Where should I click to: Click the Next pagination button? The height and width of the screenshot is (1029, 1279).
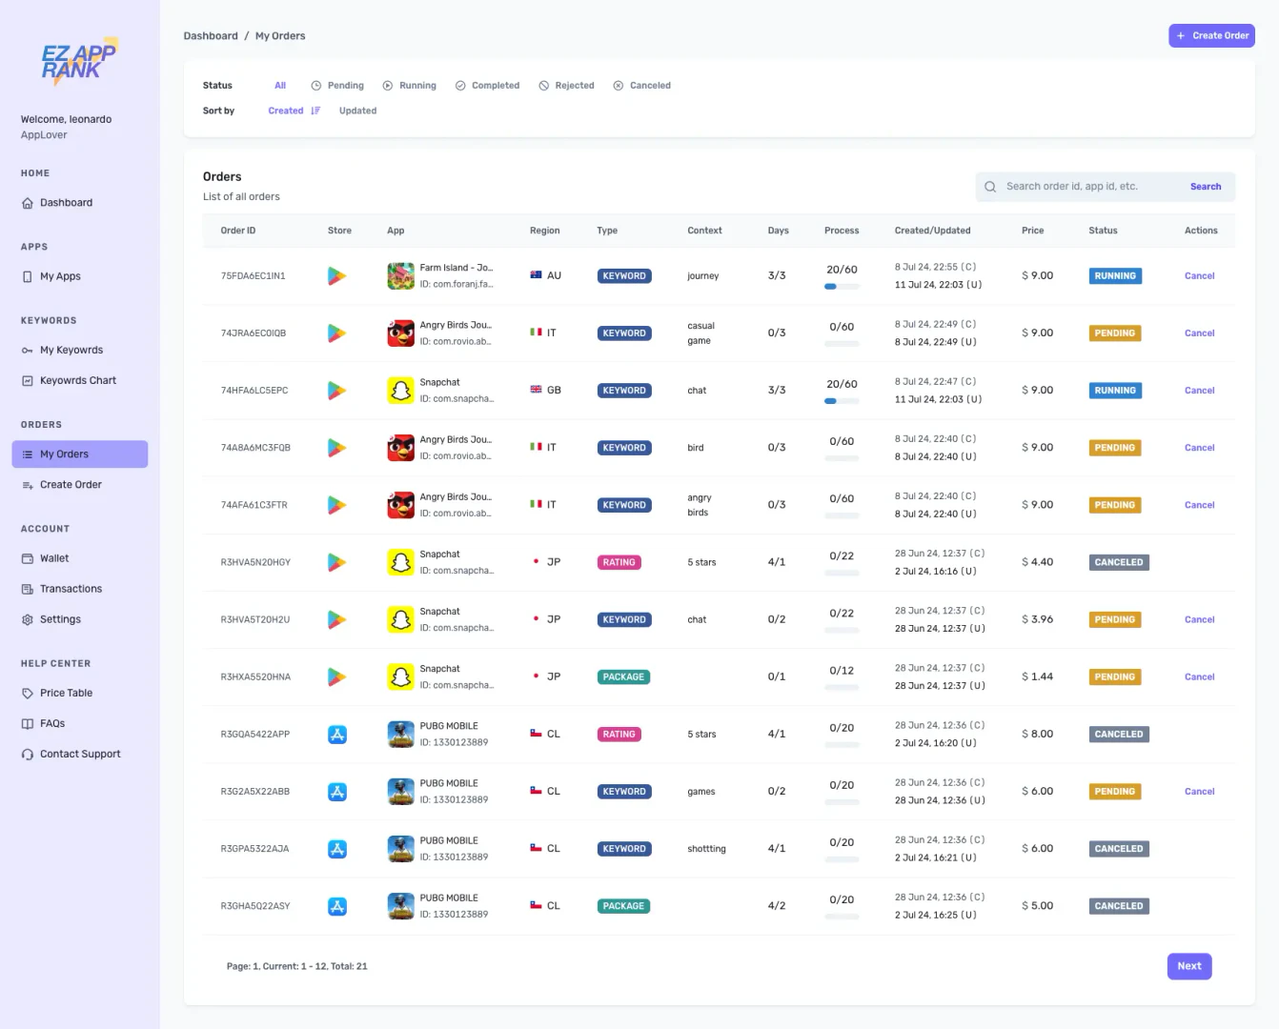click(x=1188, y=965)
